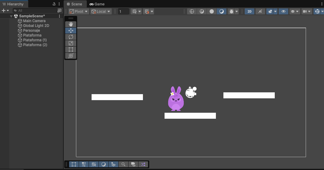Viewport: 324px width, 170px height.
Task: Toggle 2D view mode
Action: pyautogui.click(x=249, y=11)
